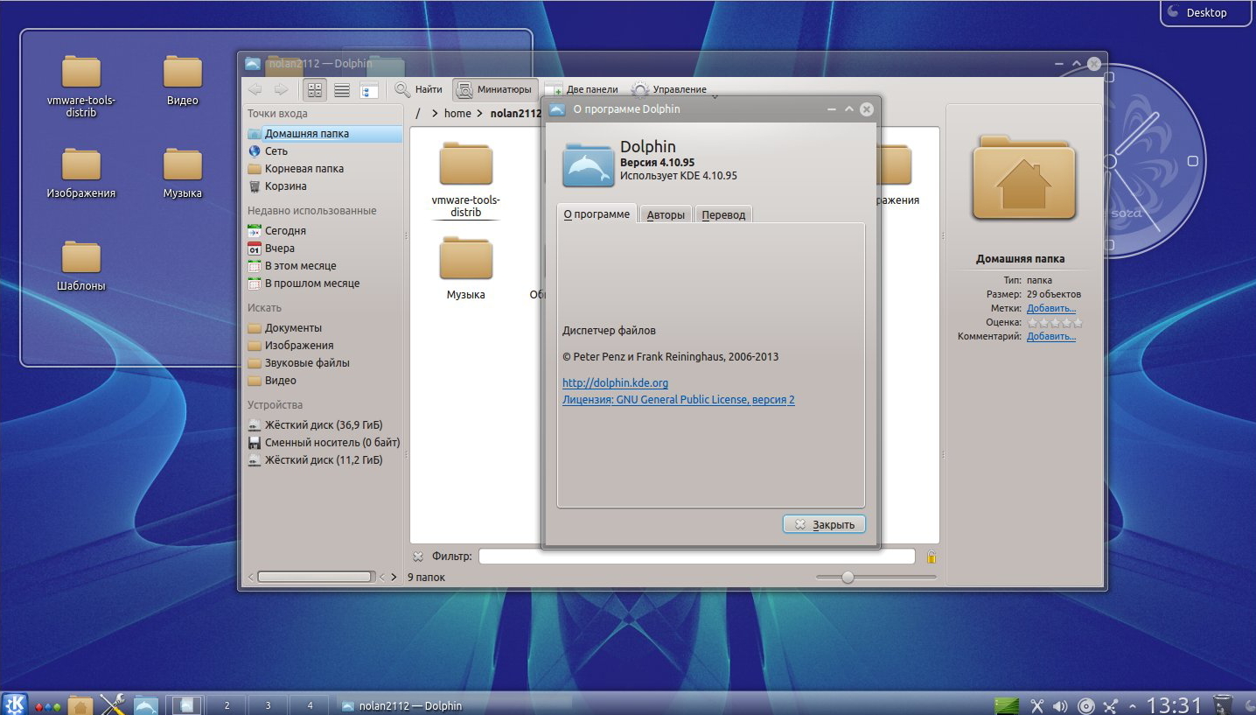Viewport: 1256px width, 715px height.
Task: Switch to virtual desktop 3
Action: 268,705
